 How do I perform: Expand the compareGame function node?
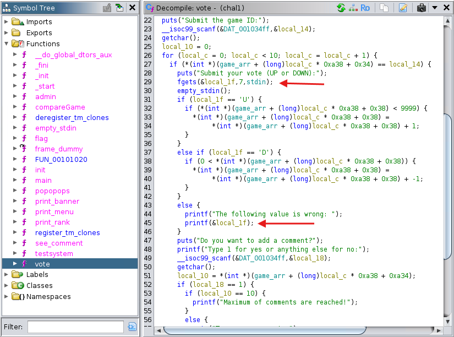click(15, 107)
